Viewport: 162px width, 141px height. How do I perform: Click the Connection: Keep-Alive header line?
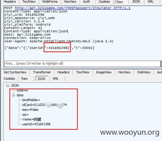click(x=27, y=38)
